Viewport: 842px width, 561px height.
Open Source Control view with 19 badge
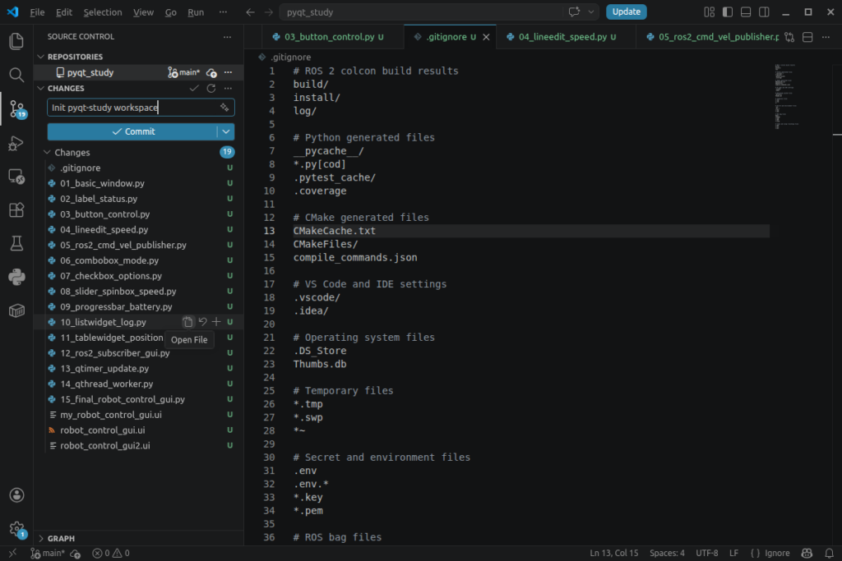point(16,109)
